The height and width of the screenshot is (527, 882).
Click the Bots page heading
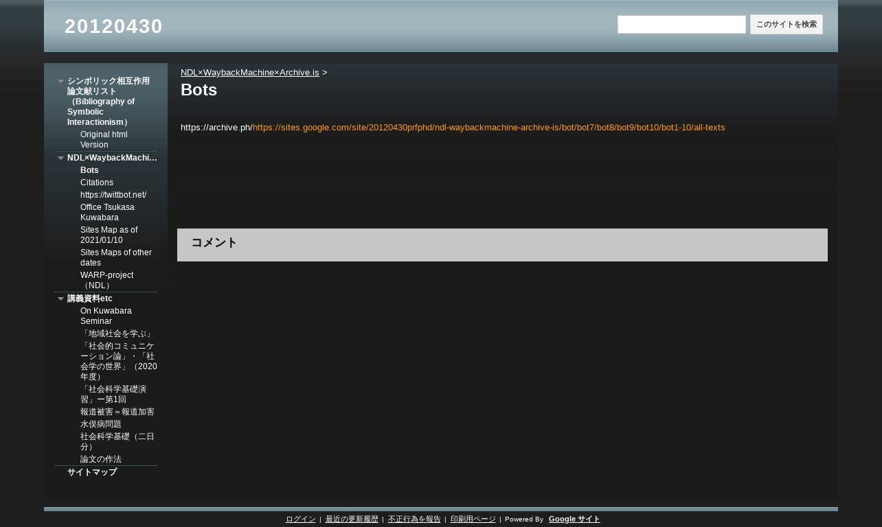tap(199, 90)
